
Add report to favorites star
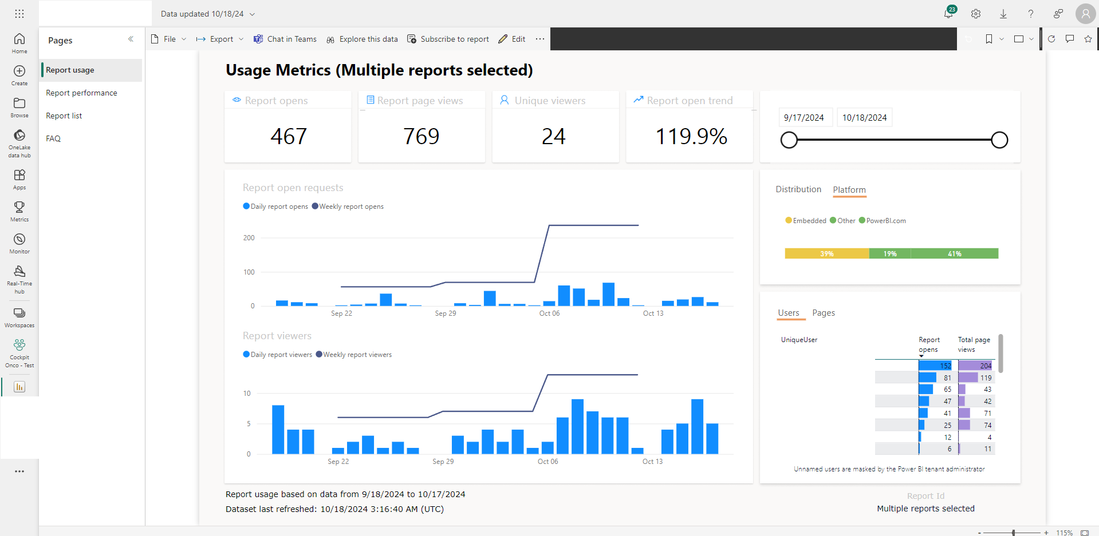pos(1088,39)
